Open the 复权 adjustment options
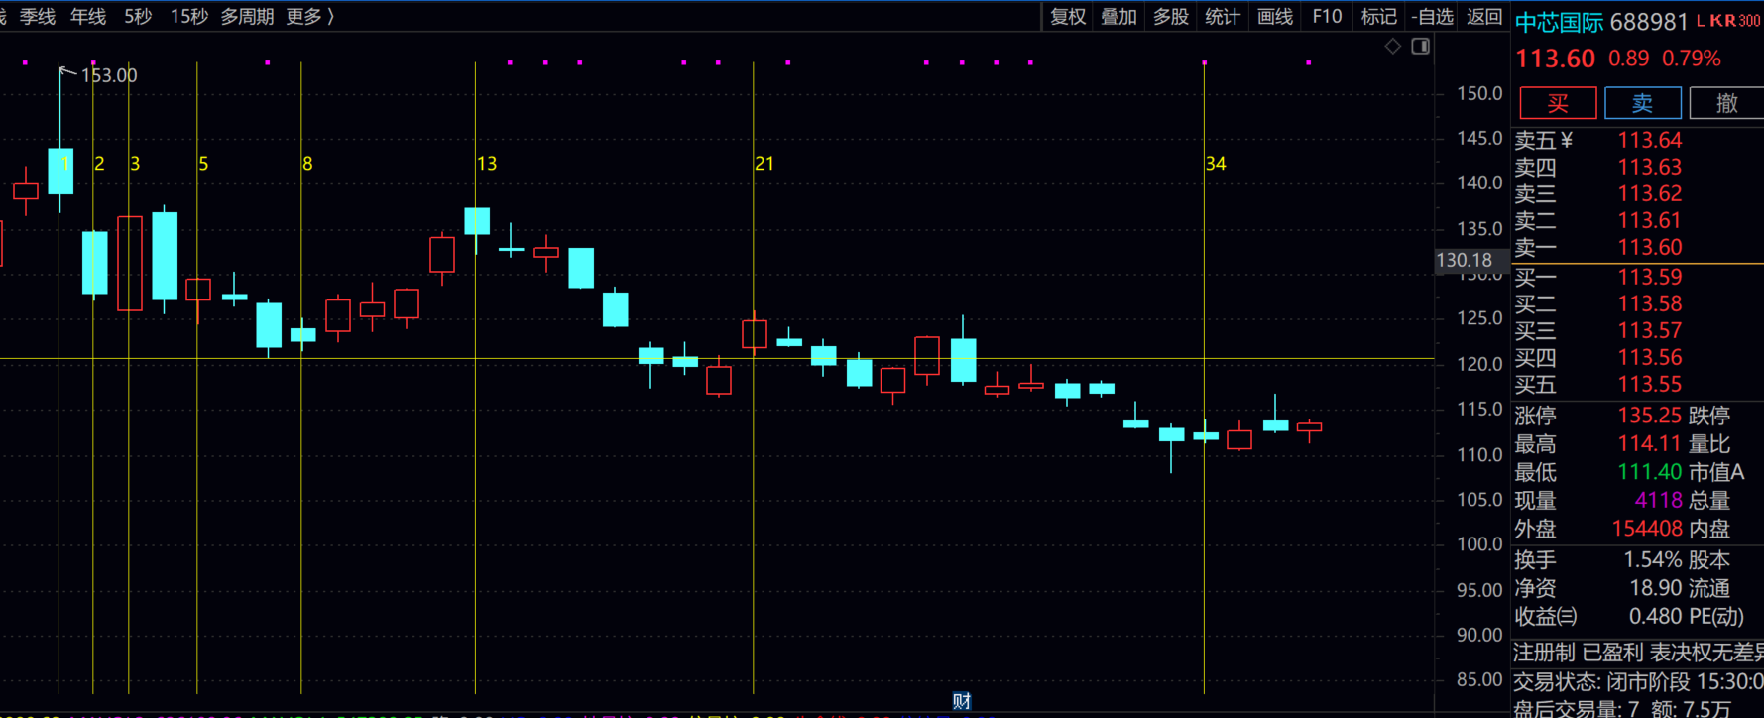This screenshot has height=718, width=1764. click(1068, 16)
